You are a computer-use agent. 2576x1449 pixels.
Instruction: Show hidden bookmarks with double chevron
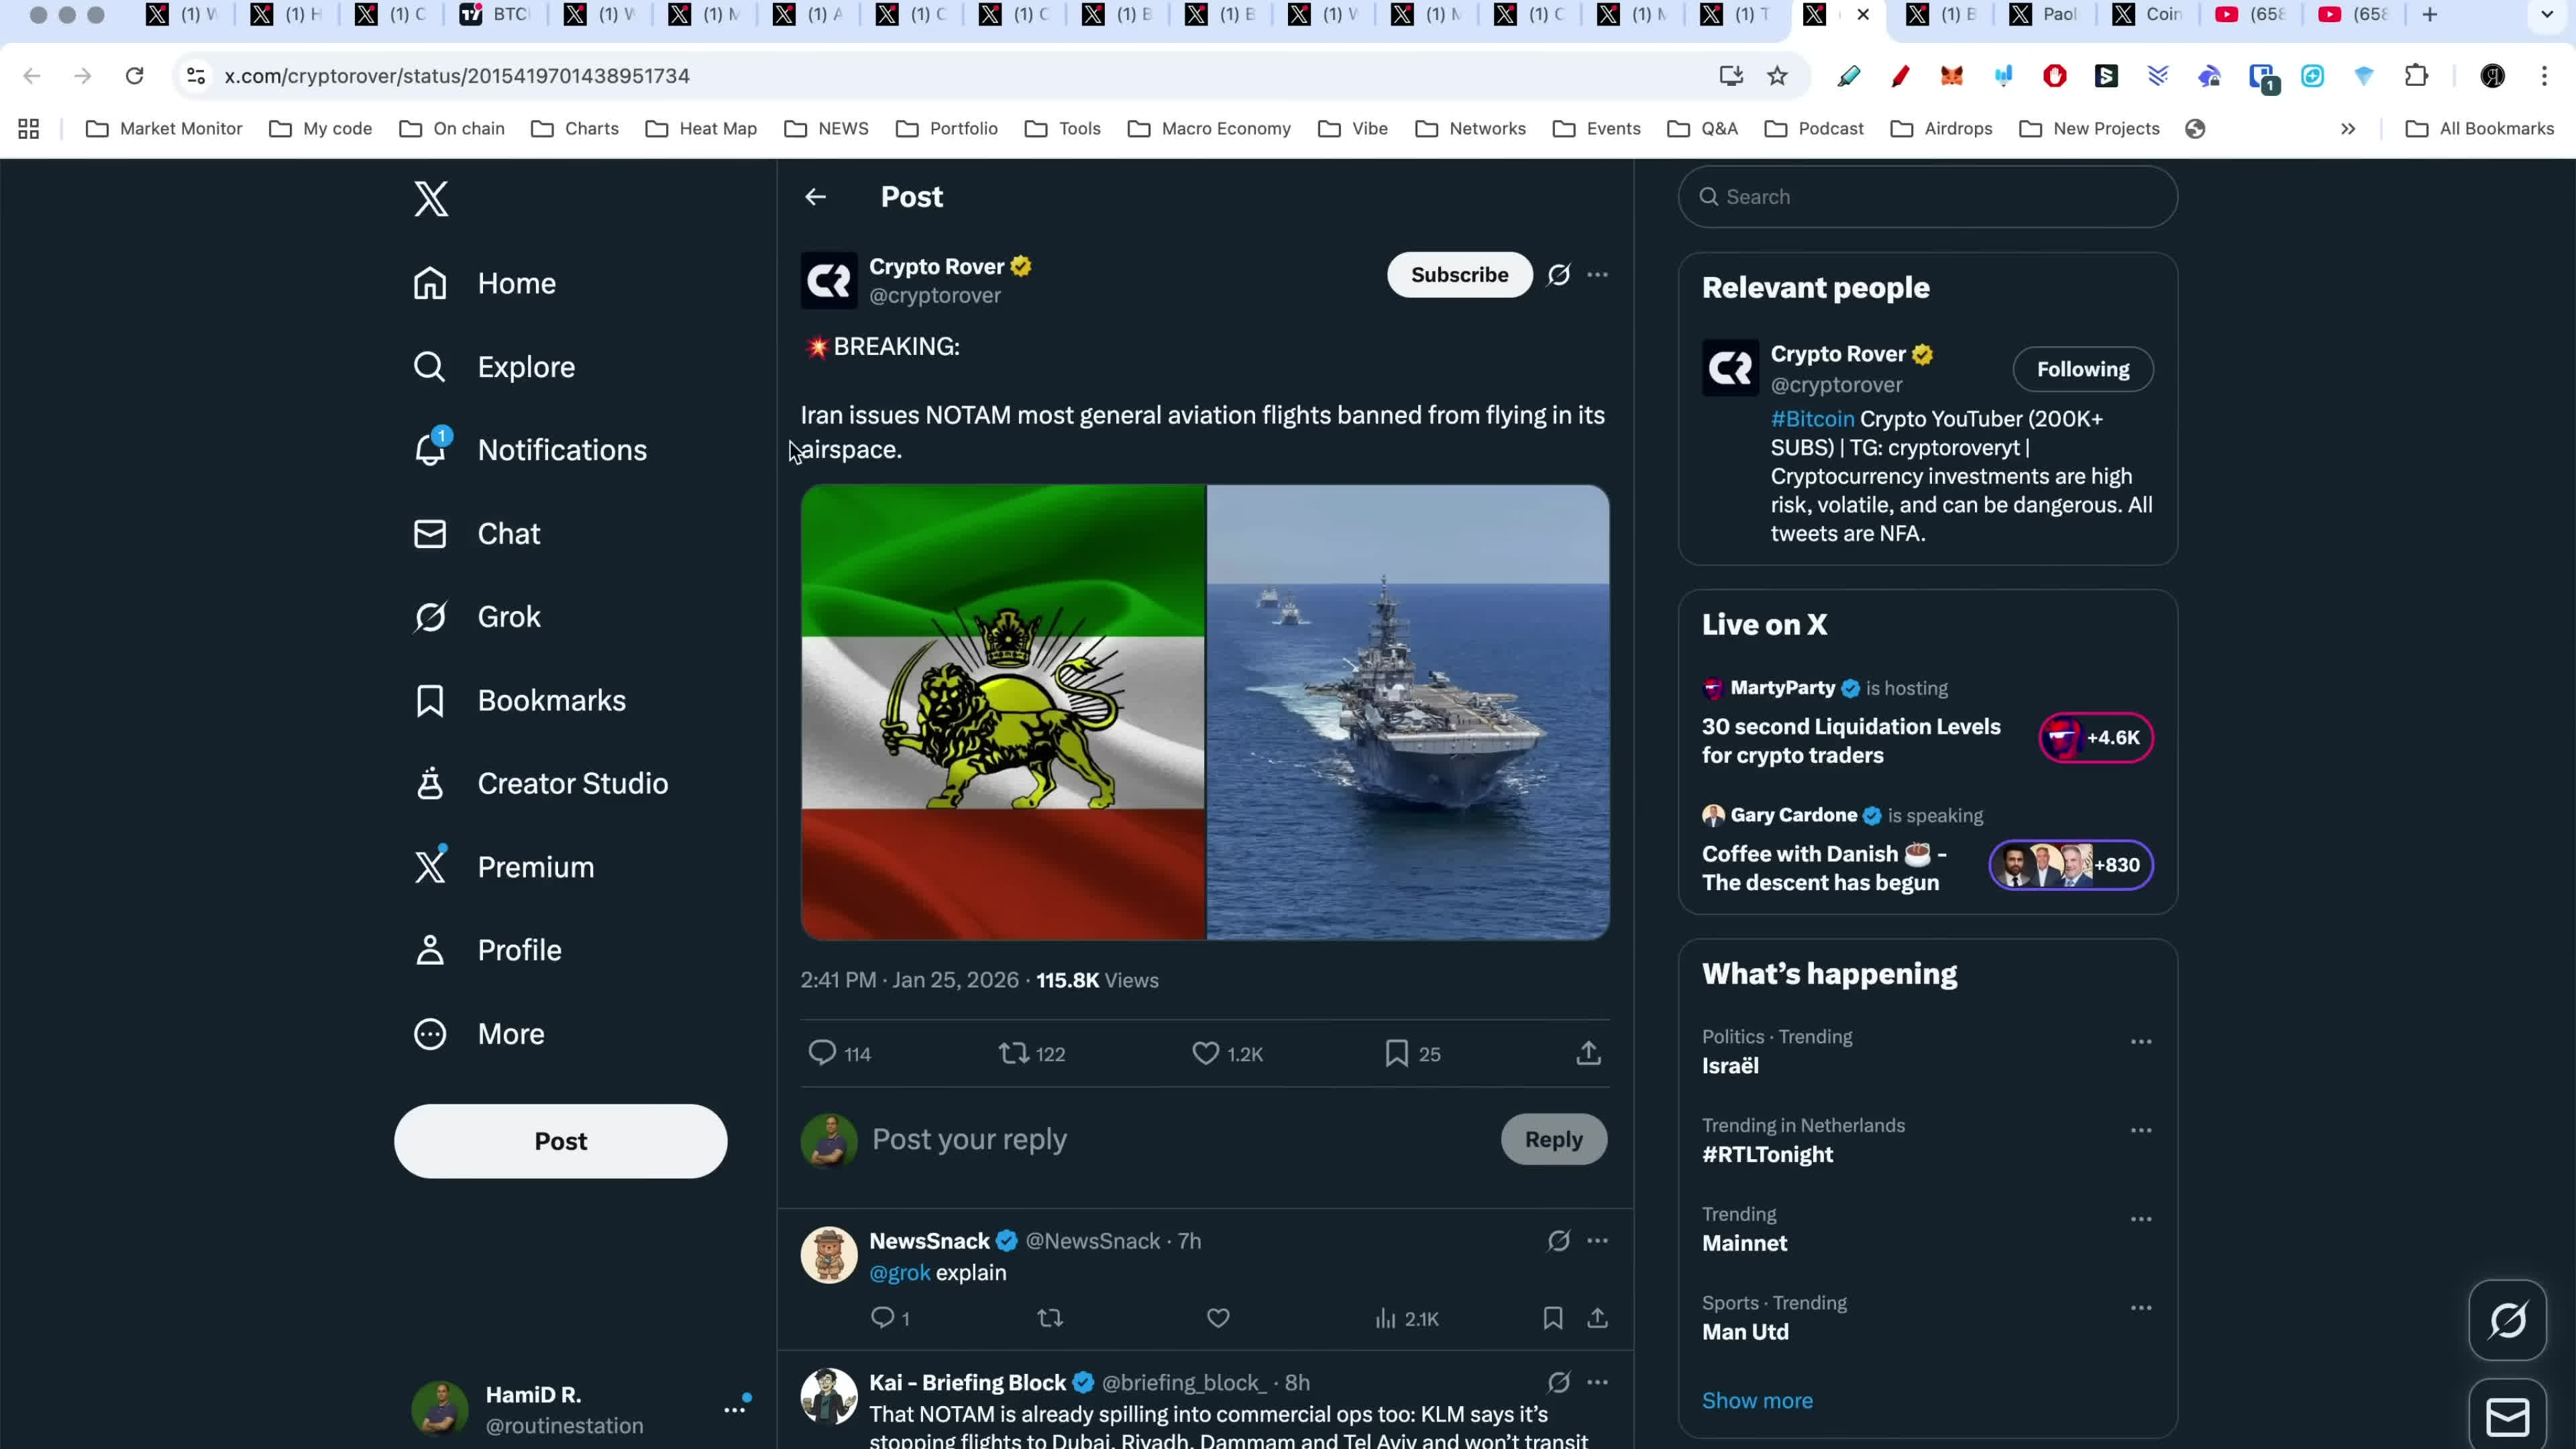click(2348, 129)
